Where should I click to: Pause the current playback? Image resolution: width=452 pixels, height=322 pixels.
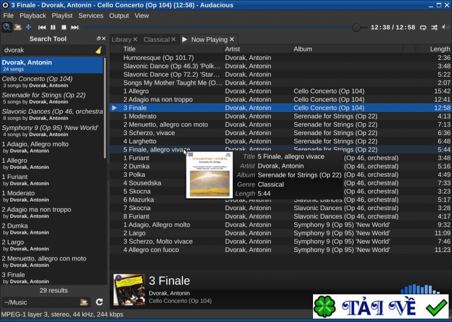coord(53,27)
